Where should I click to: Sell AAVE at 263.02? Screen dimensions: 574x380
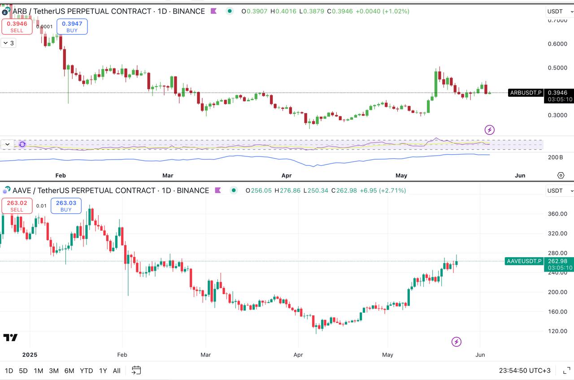(x=17, y=206)
